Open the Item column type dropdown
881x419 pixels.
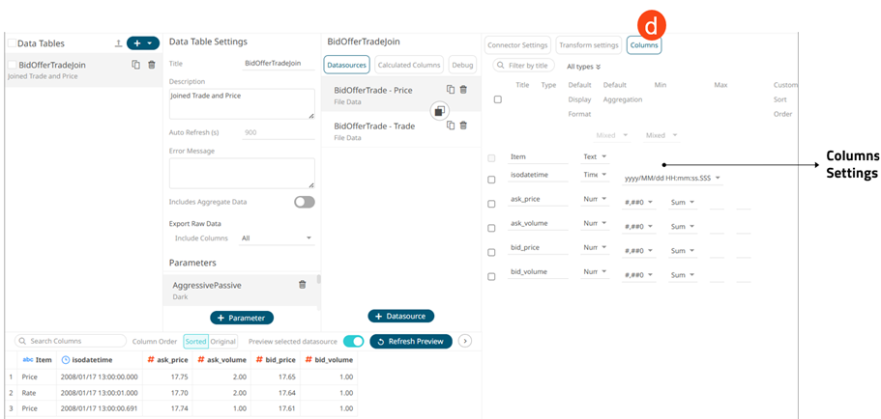tap(596, 156)
